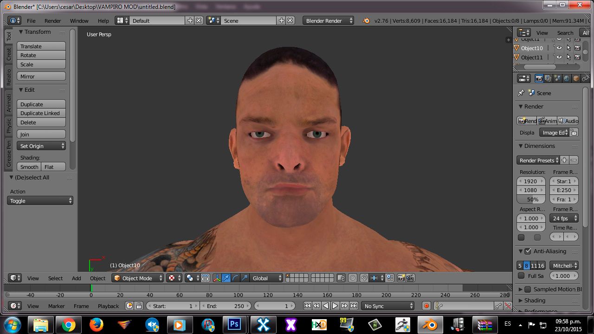The image size is (594, 334).
Task: Click the Smooth shading button
Action: [x=29, y=167]
